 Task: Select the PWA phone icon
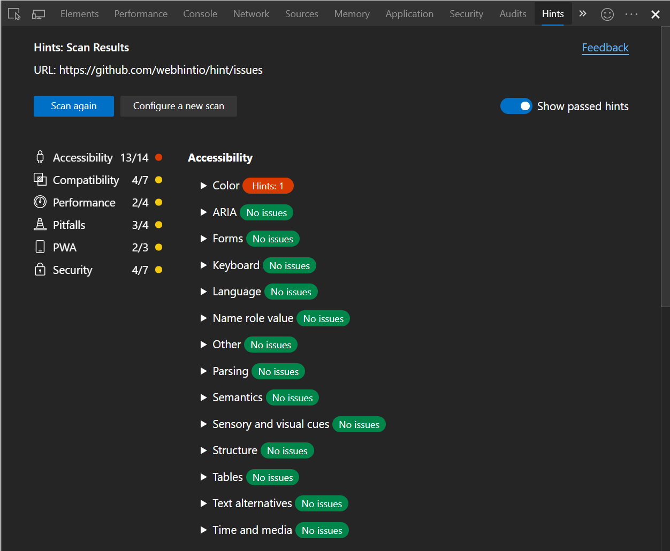(x=40, y=247)
